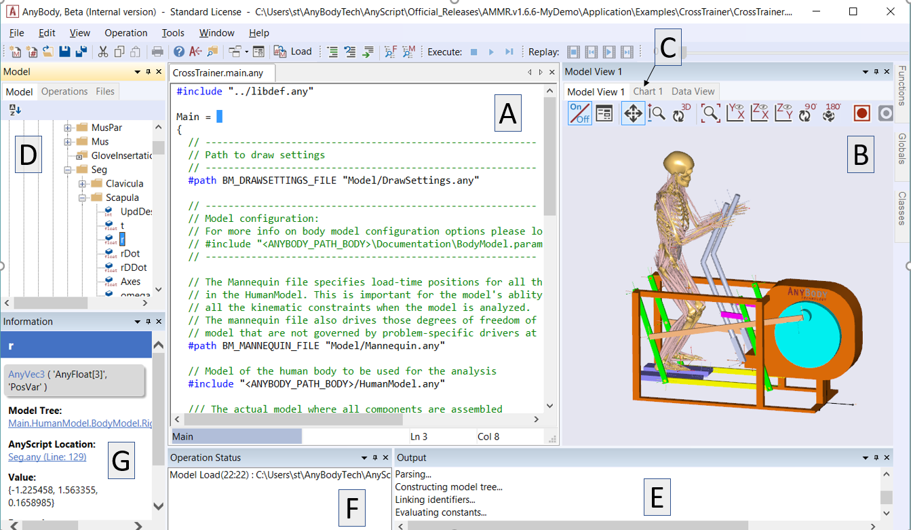Click the zoom-to-fit framing icon
911x530 pixels.
coord(710,113)
